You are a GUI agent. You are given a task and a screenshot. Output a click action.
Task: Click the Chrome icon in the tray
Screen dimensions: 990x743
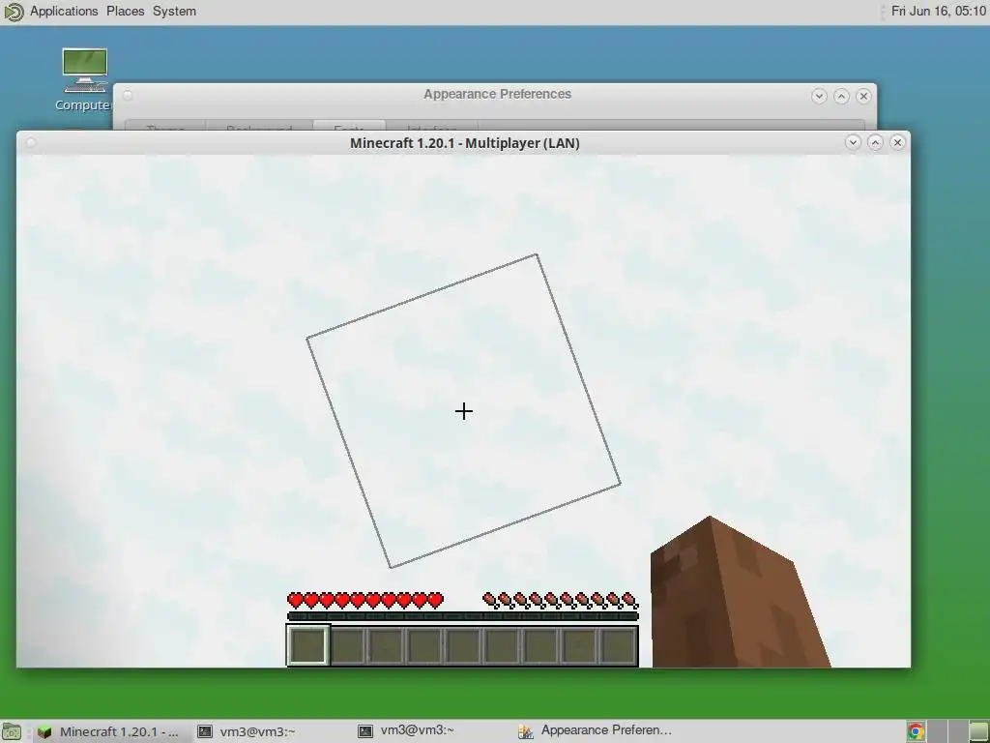(916, 731)
